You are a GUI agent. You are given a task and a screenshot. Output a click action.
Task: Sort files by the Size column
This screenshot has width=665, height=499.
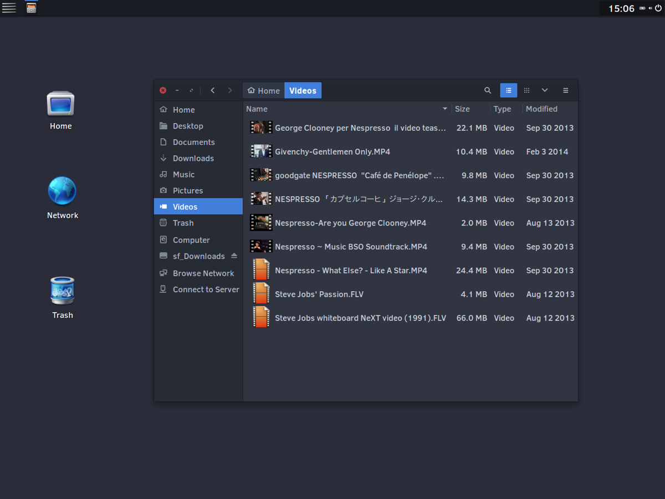(471, 109)
